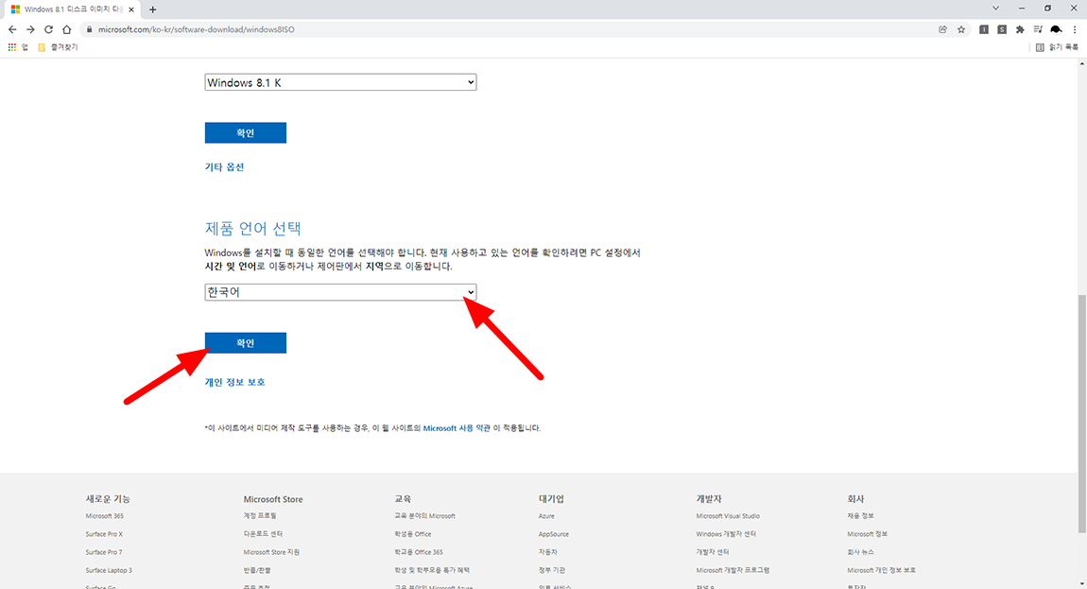Image resolution: width=1087 pixels, height=589 pixels.
Task: Open 교육 분야의 Microsoft link
Action: click(x=425, y=516)
